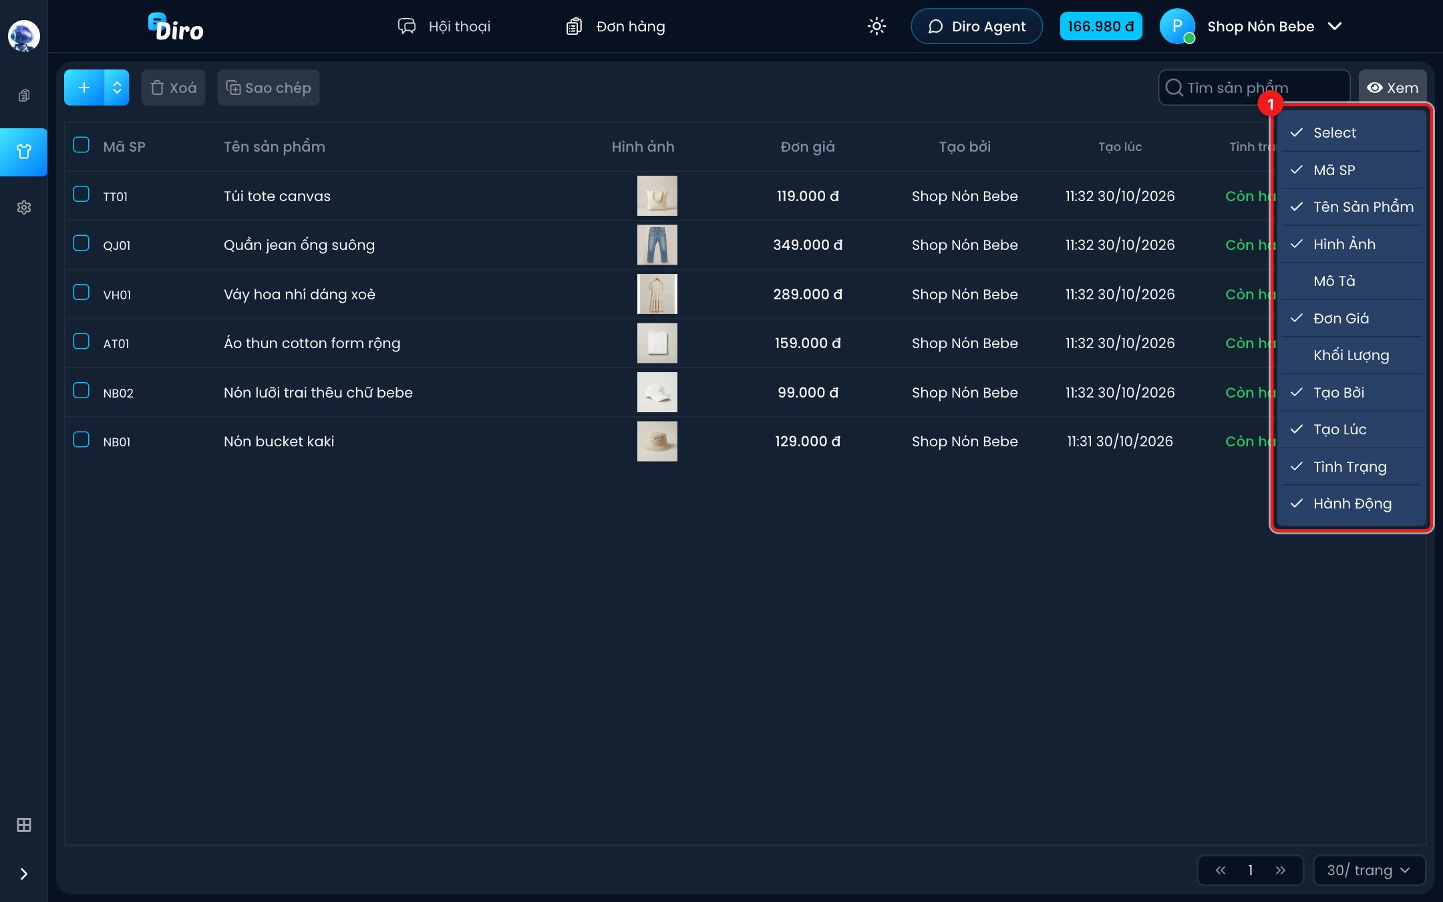Open the Diro Agent chat
This screenshot has width=1443, height=902.
pyautogui.click(x=977, y=26)
